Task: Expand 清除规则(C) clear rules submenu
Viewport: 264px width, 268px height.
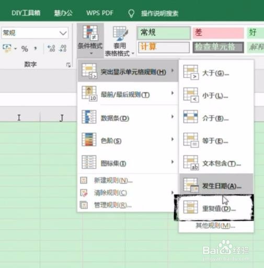Action: point(128,193)
